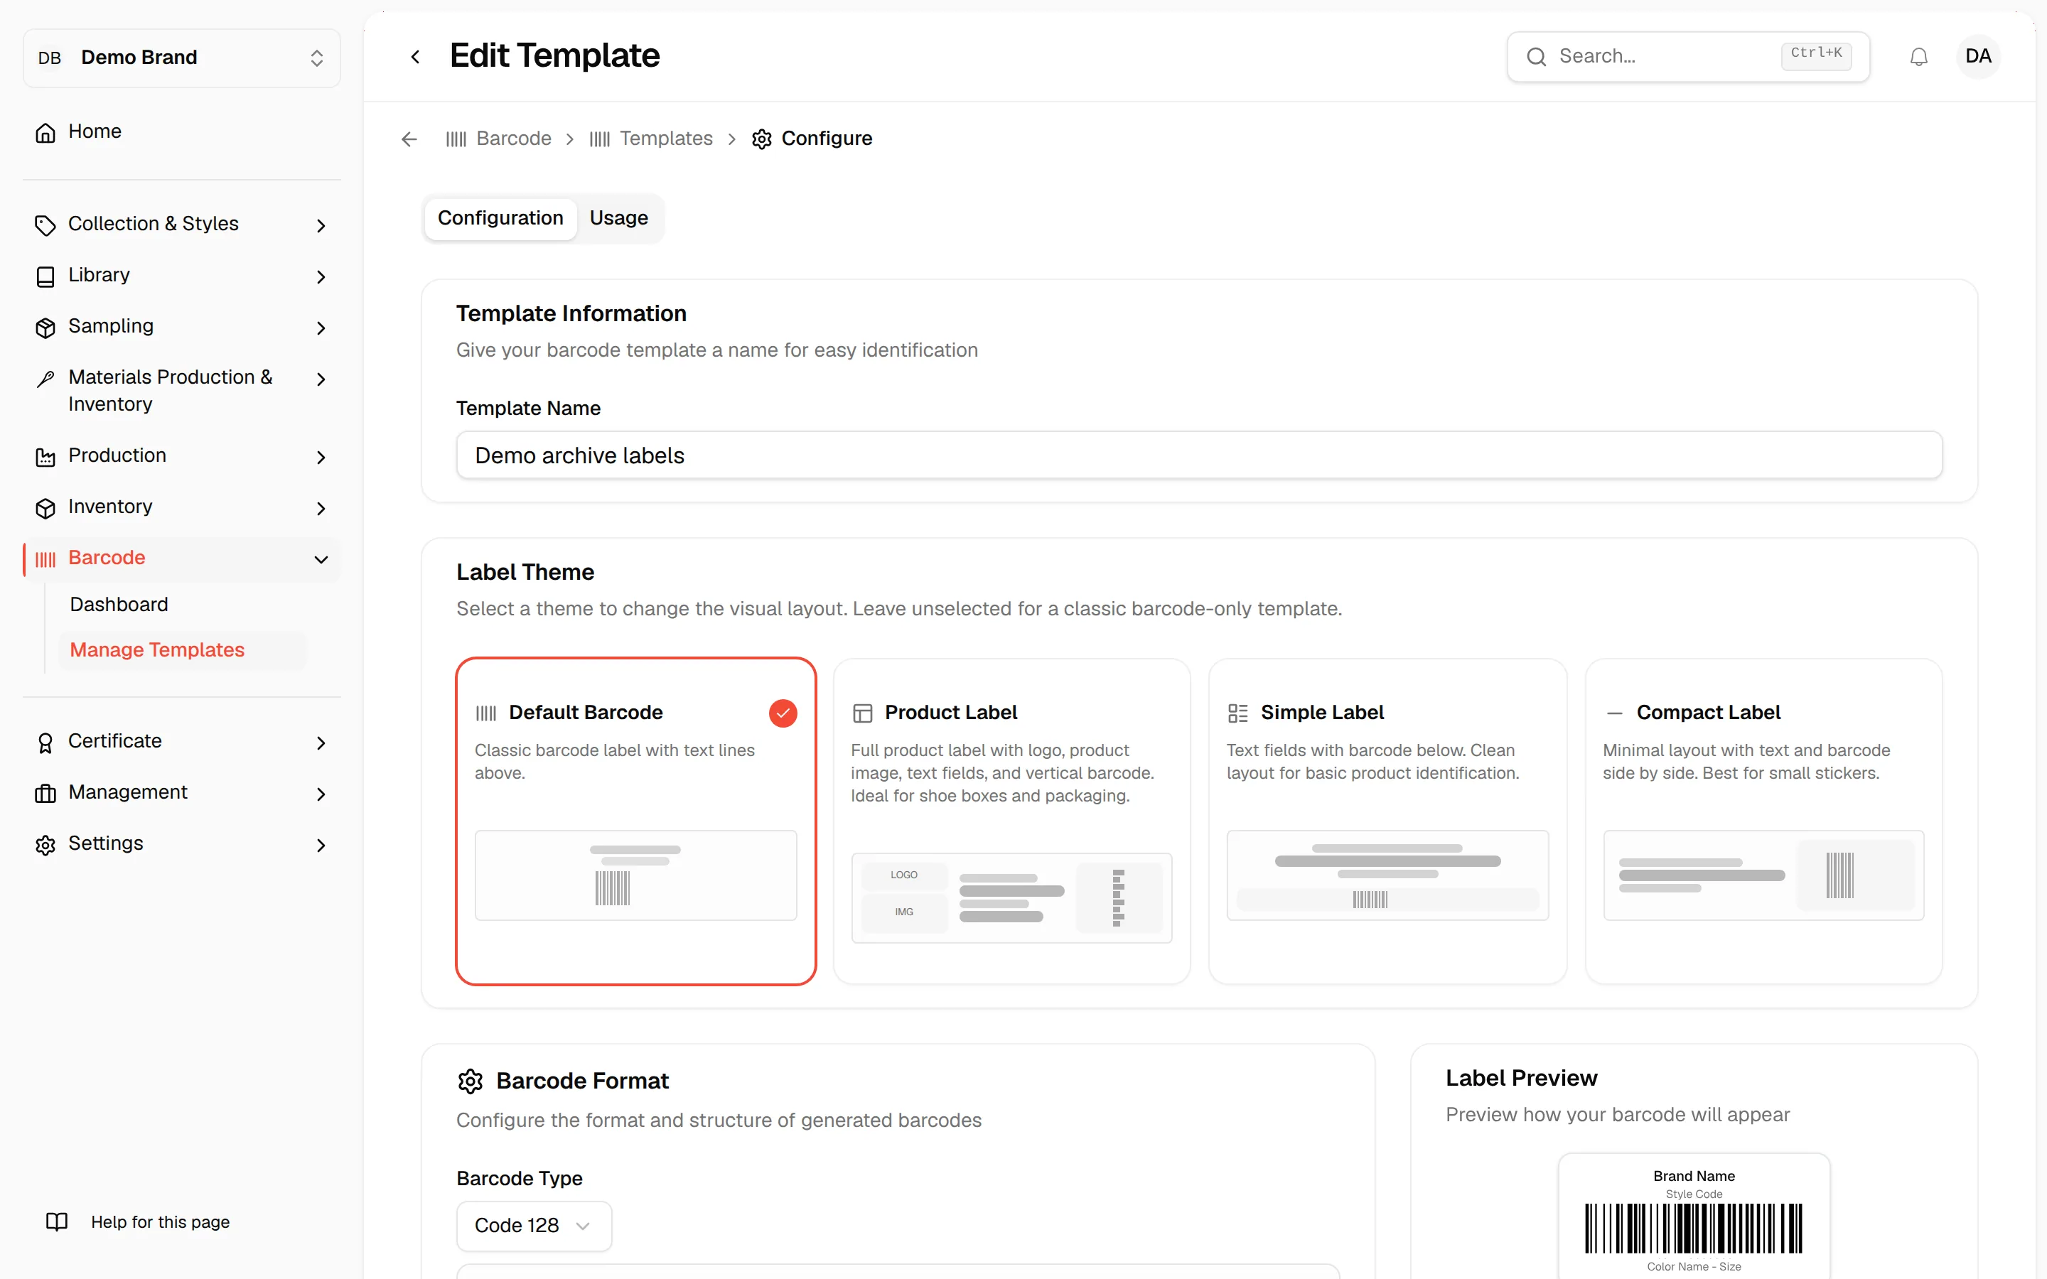Expand Materials Production & Inventory chevron
The image size is (2047, 1279).
(321, 379)
